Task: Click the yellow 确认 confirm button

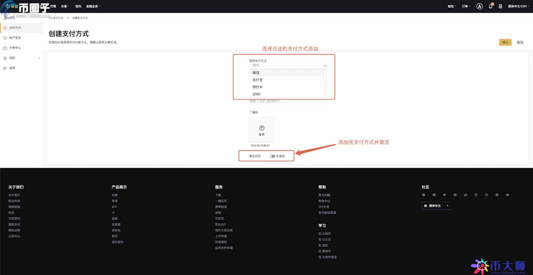Action: (x=505, y=42)
